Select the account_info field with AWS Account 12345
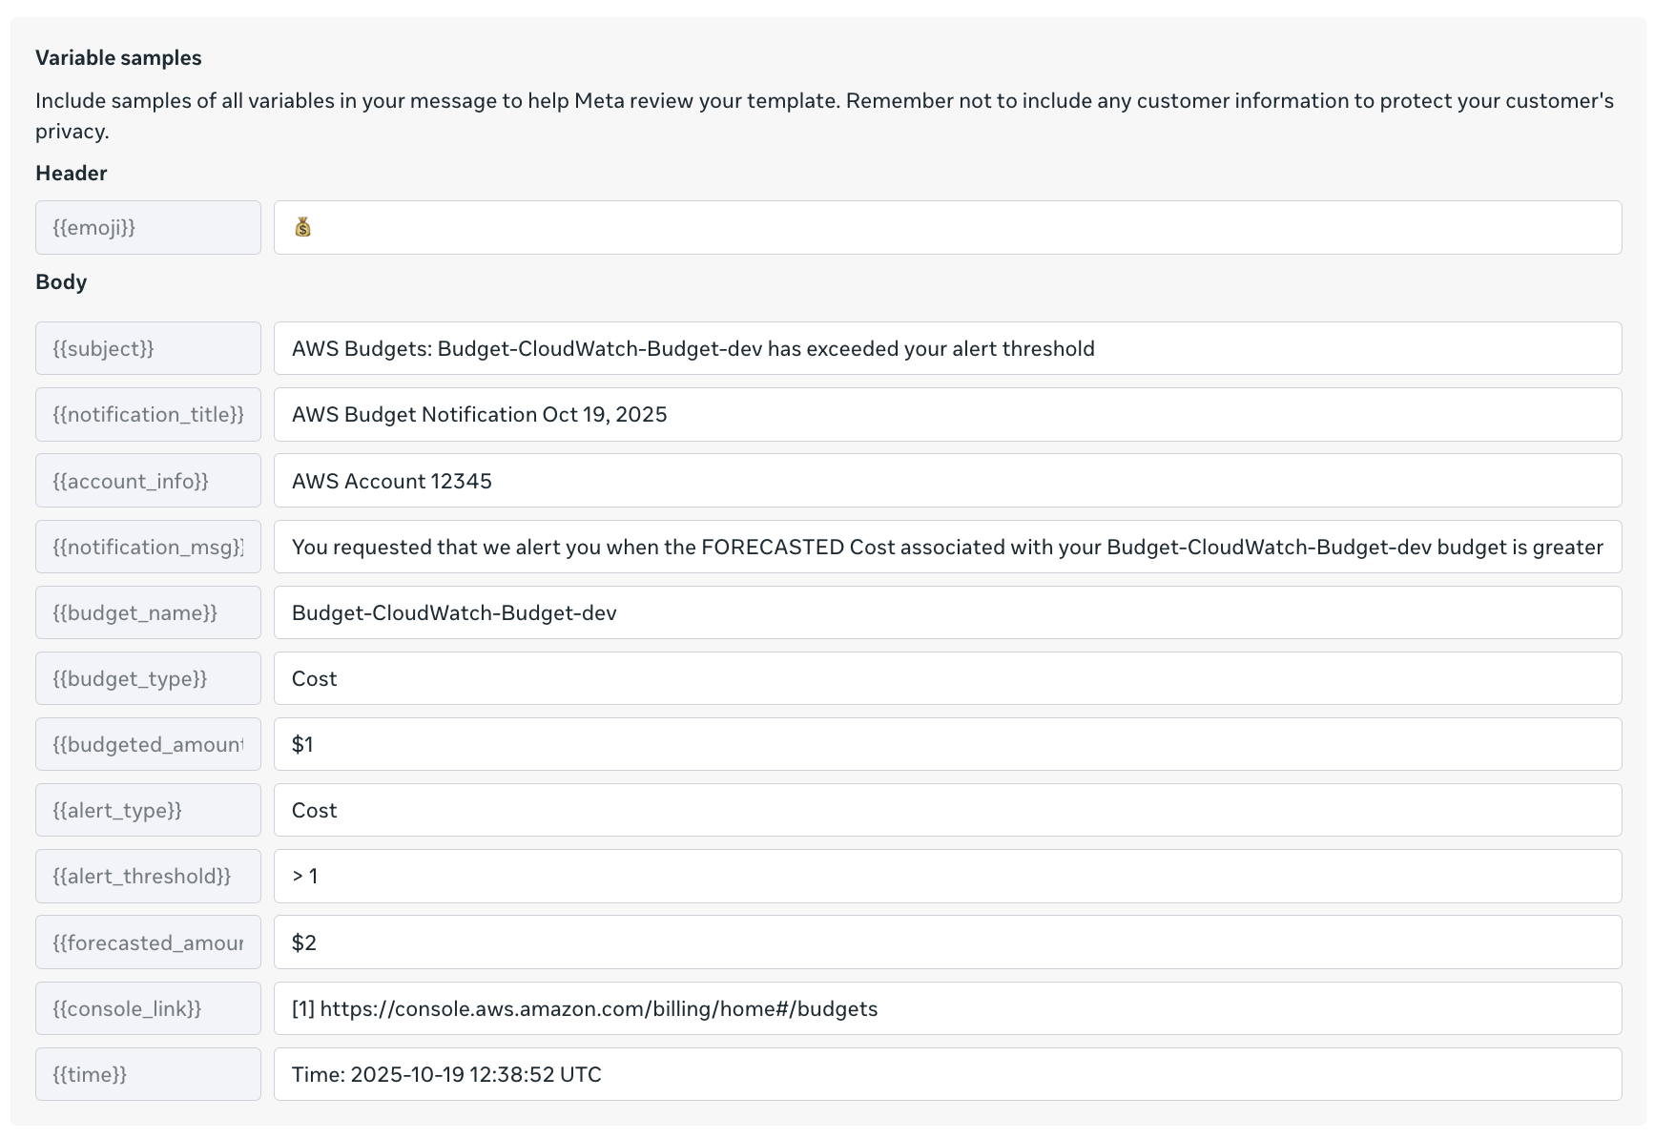Screen dimensions: 1654x1139 pos(947,481)
